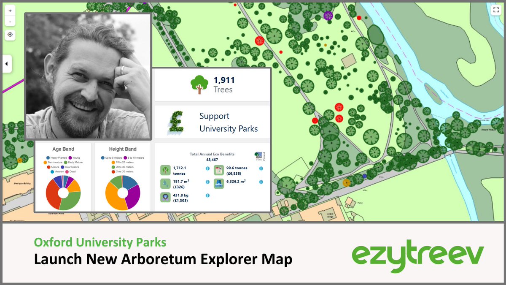Toggle 5 to 10 meters legend entry
Image resolution: width=506 pixels, height=285 pixels.
[x=134, y=158]
